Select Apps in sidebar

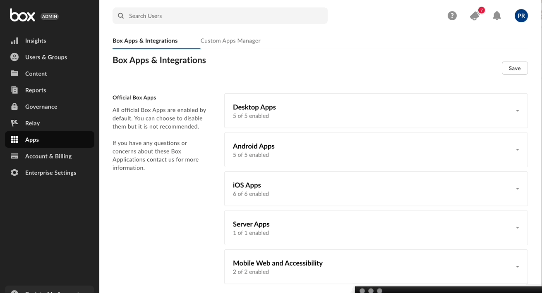point(50,139)
